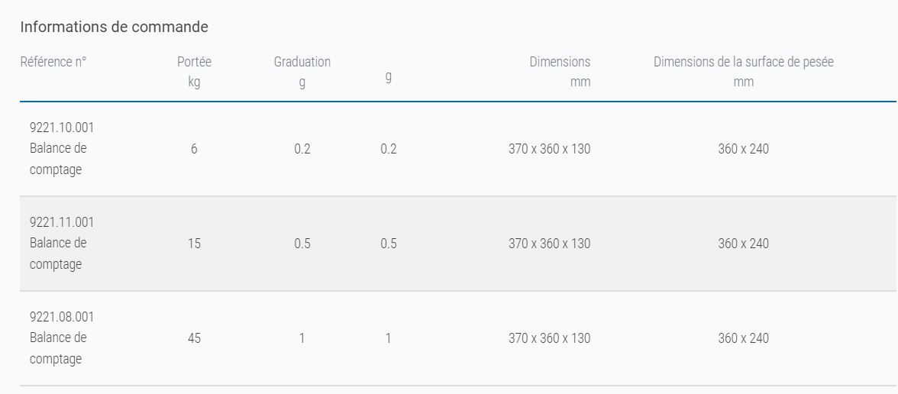The height and width of the screenshot is (394, 898).
Task: Click the Portée kg column header
Action: click(194, 72)
